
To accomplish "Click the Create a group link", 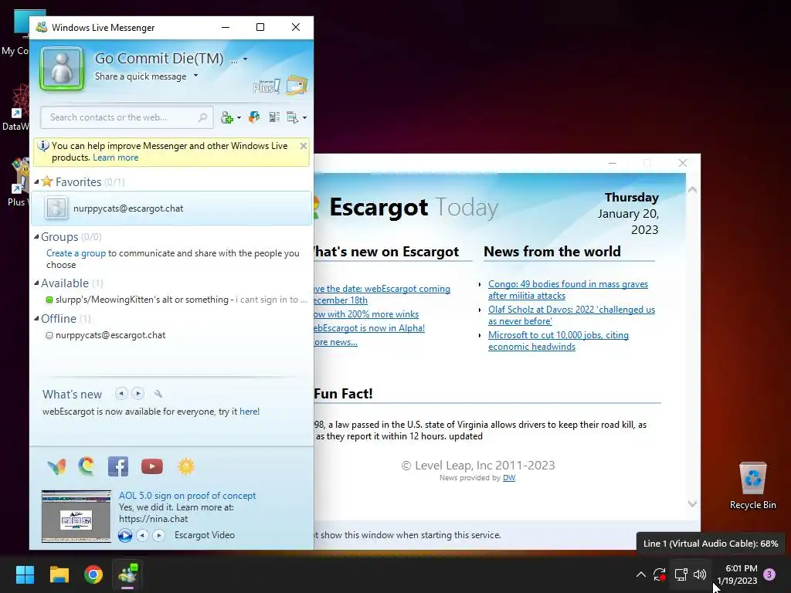I will [x=76, y=253].
